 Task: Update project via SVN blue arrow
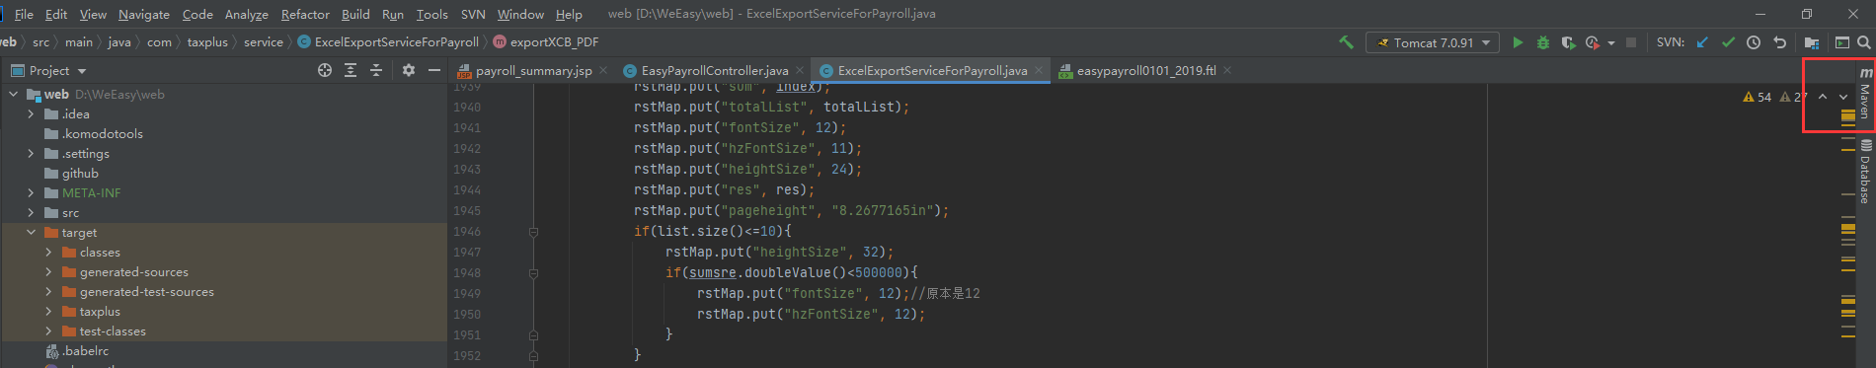[1702, 42]
